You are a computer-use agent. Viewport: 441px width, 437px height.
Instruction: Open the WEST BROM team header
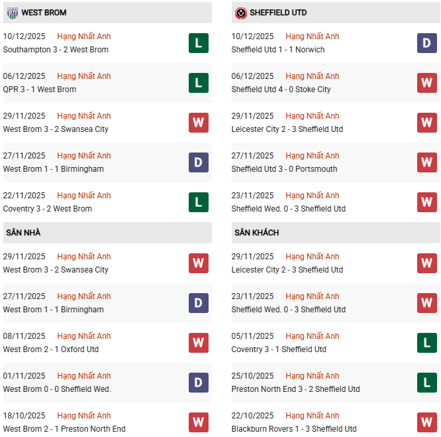pos(44,13)
